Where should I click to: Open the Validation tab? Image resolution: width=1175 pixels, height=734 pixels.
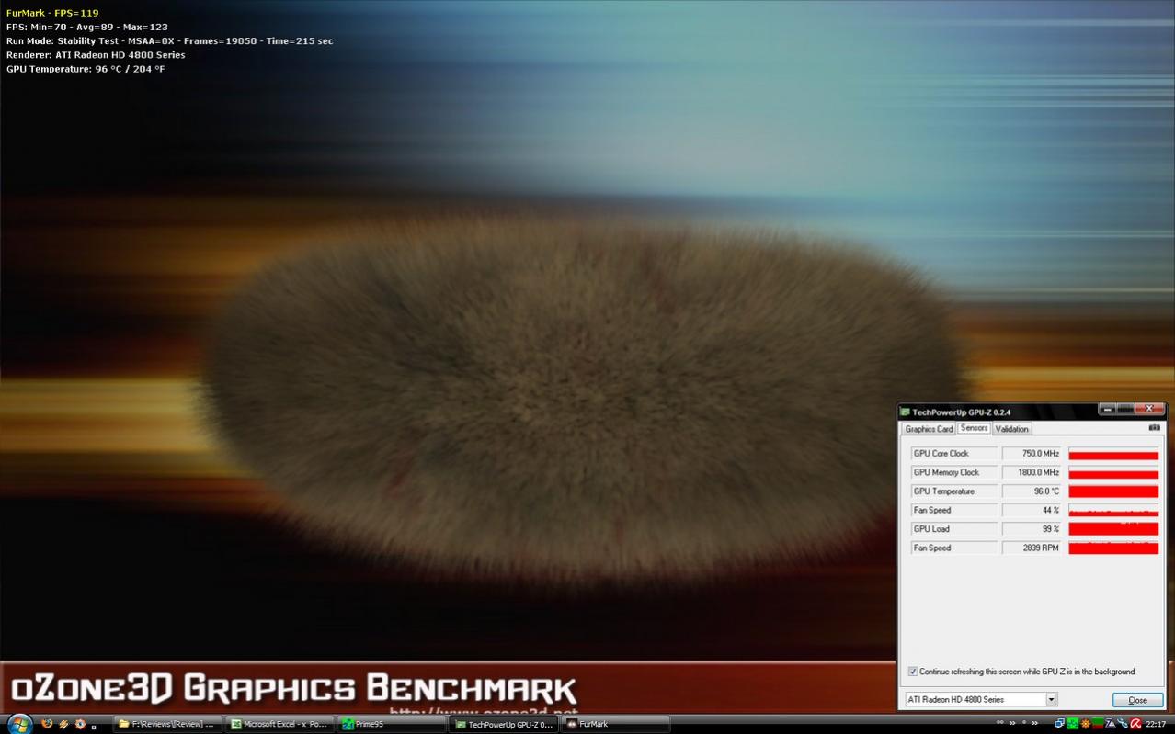(x=1012, y=429)
